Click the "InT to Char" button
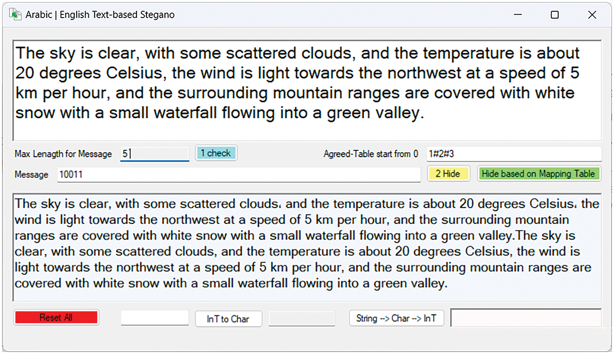 (x=228, y=319)
